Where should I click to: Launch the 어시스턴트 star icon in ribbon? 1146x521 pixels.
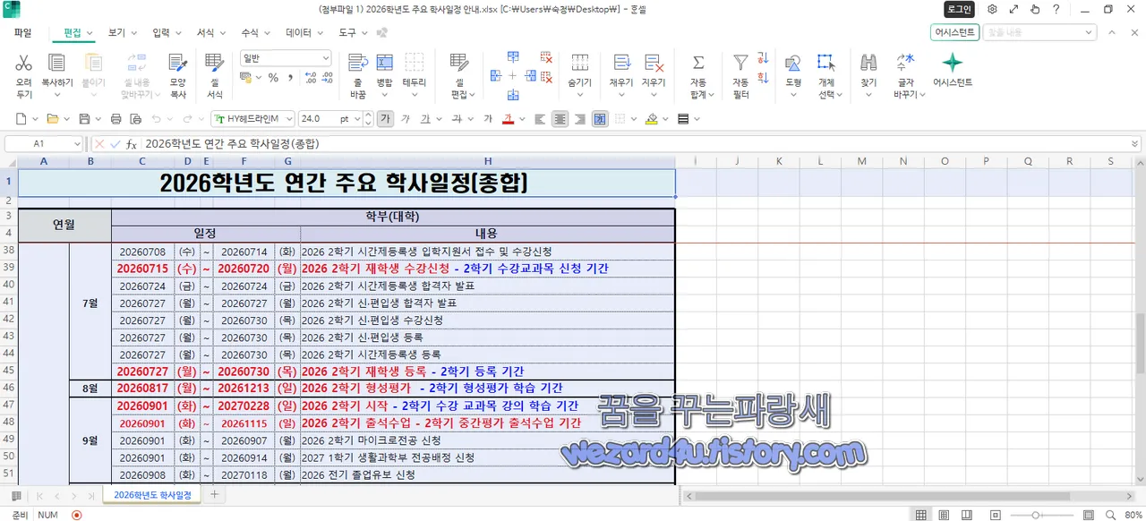pyautogui.click(x=953, y=63)
